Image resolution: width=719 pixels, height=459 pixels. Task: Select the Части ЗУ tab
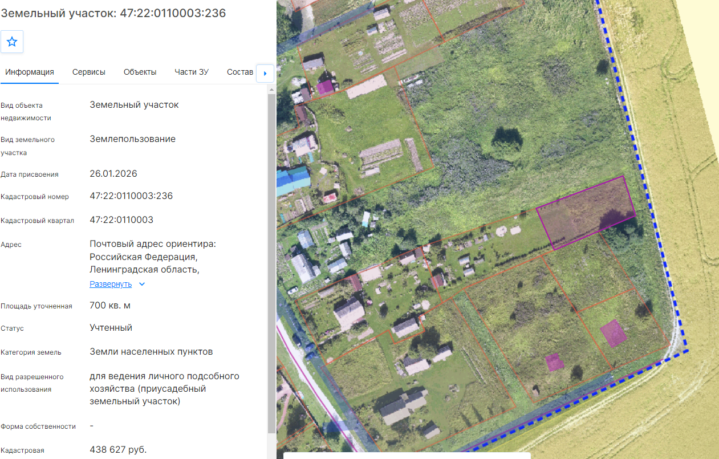[x=192, y=72]
